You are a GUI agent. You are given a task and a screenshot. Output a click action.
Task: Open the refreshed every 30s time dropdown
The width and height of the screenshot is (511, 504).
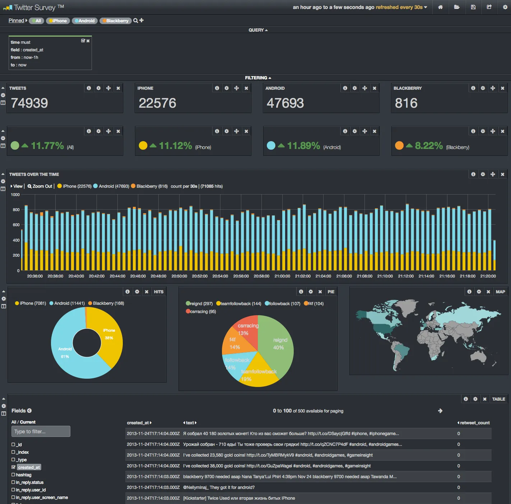pos(401,7)
